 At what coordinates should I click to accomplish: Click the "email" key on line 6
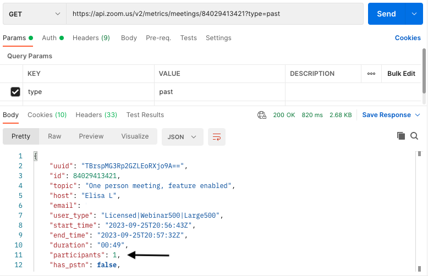[63, 206]
